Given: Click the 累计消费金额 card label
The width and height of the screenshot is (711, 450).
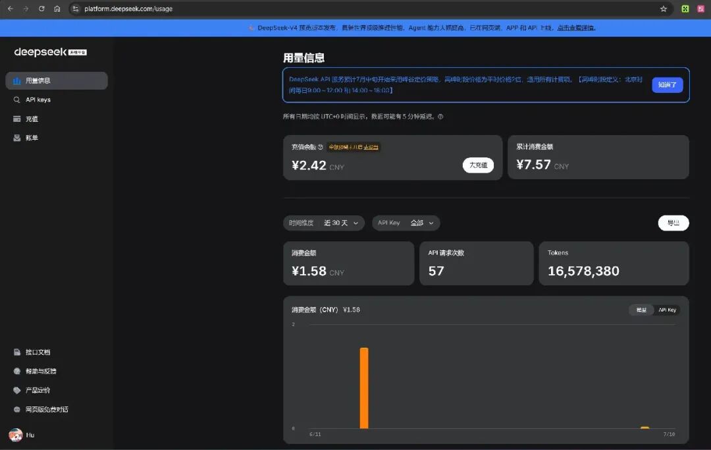Looking at the screenshot, I should click(535, 146).
